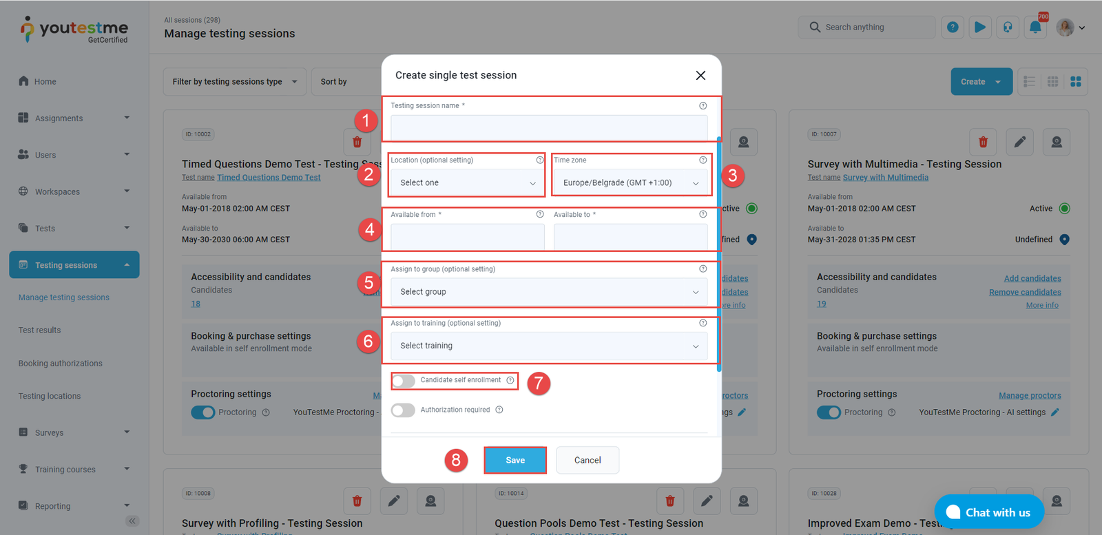Toggle Proctoring on Survey with Multimedia card
This screenshot has height=535, width=1102.
829,412
